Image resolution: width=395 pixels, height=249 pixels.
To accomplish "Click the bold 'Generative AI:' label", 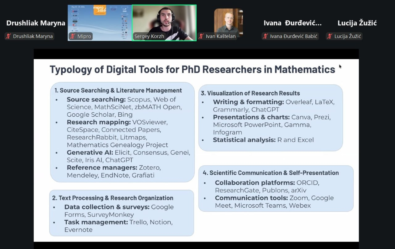I will click(x=90, y=153).
